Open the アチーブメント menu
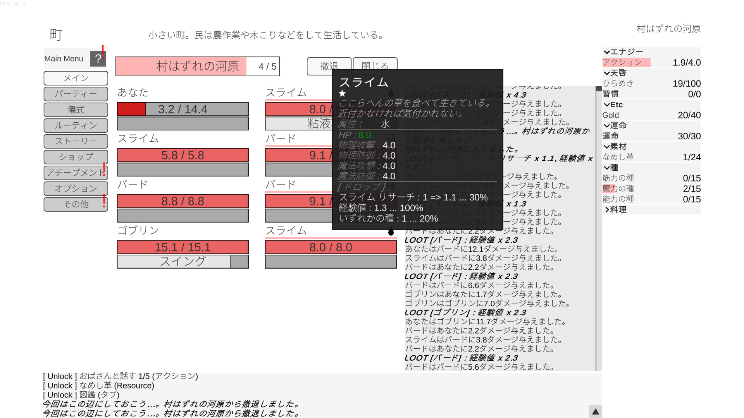 (x=76, y=173)
